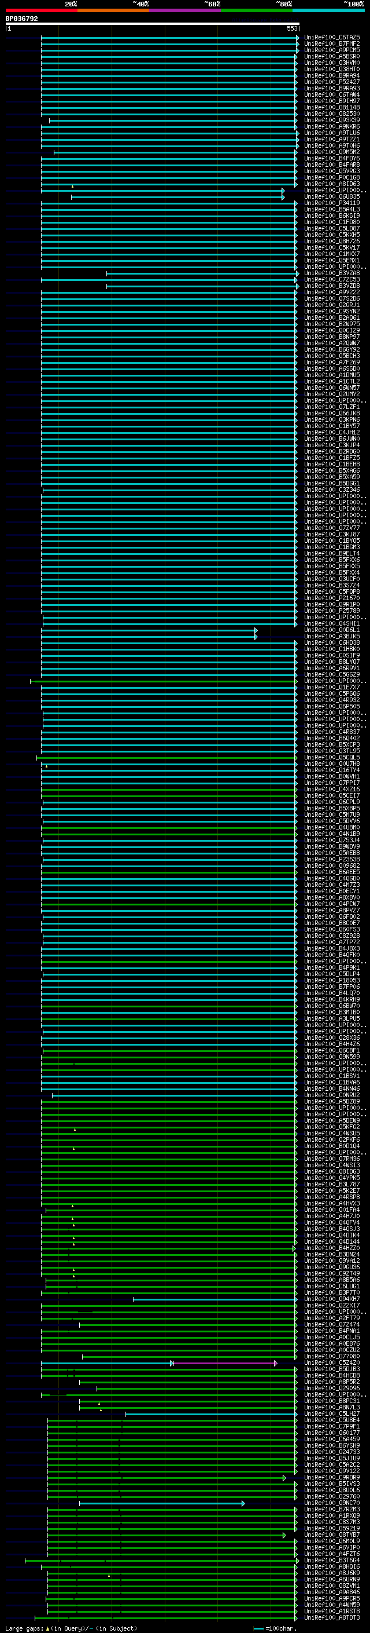Click the alignment bar for UniRef100_Q6U835

(177, 197)
